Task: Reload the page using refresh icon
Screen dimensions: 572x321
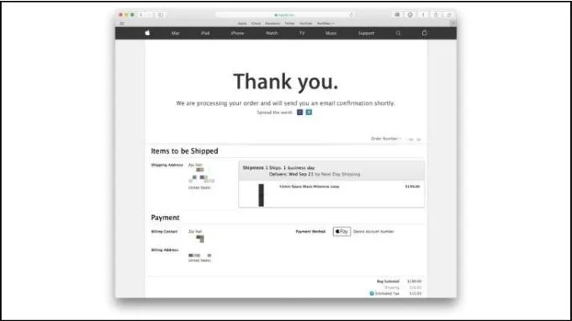Action: (x=352, y=15)
